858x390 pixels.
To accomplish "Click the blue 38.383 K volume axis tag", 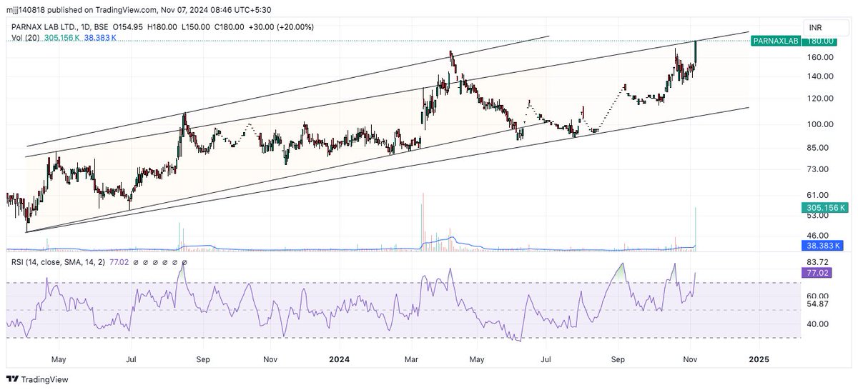I will [x=823, y=245].
